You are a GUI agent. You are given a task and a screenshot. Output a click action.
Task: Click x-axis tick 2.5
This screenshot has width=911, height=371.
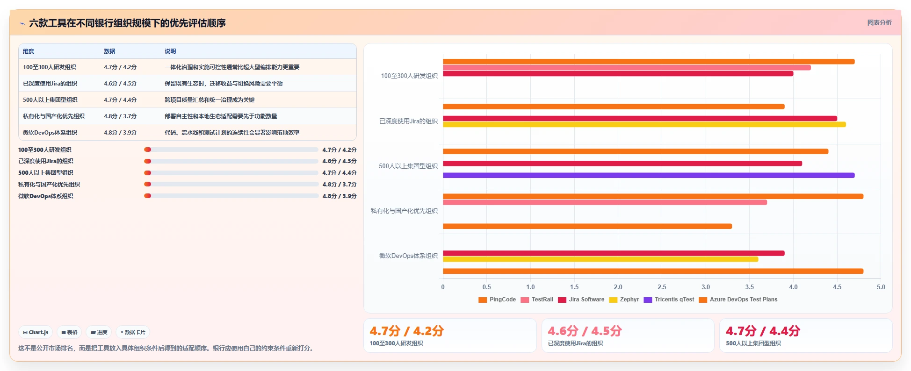pyautogui.click(x=662, y=287)
